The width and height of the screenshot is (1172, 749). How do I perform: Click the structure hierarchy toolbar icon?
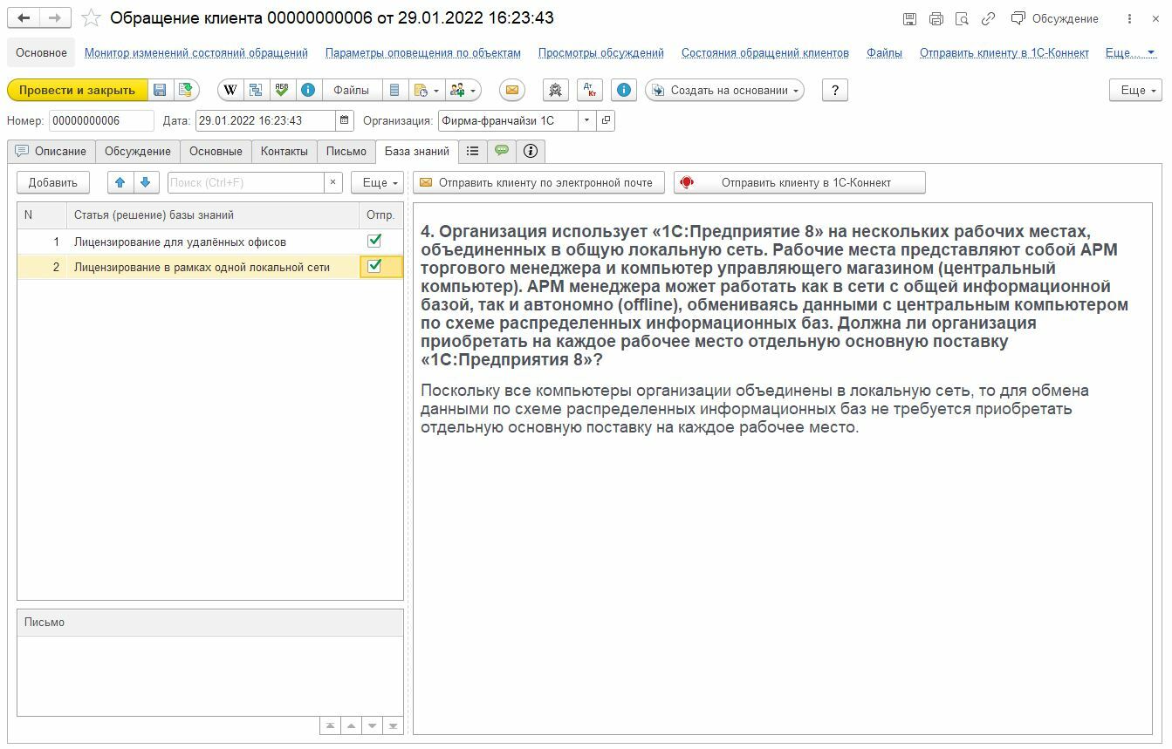(256, 90)
